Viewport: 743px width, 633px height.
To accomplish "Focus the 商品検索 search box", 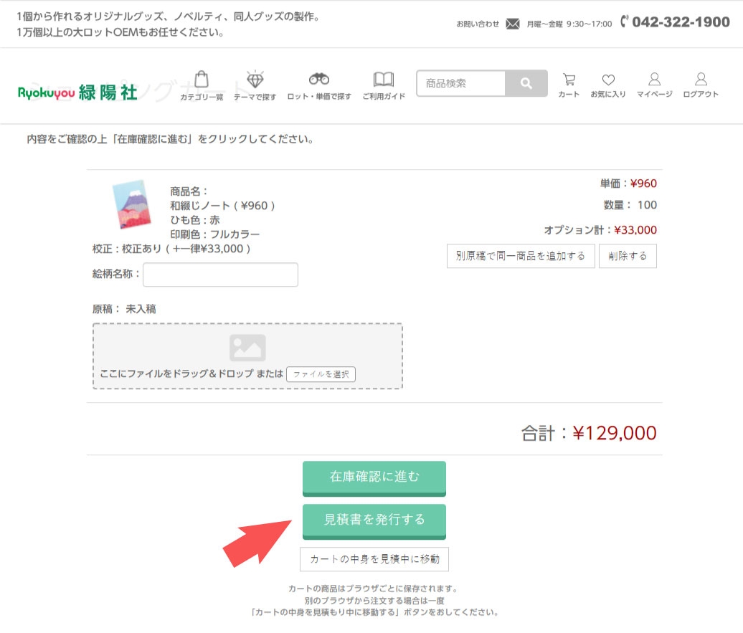I will point(460,83).
